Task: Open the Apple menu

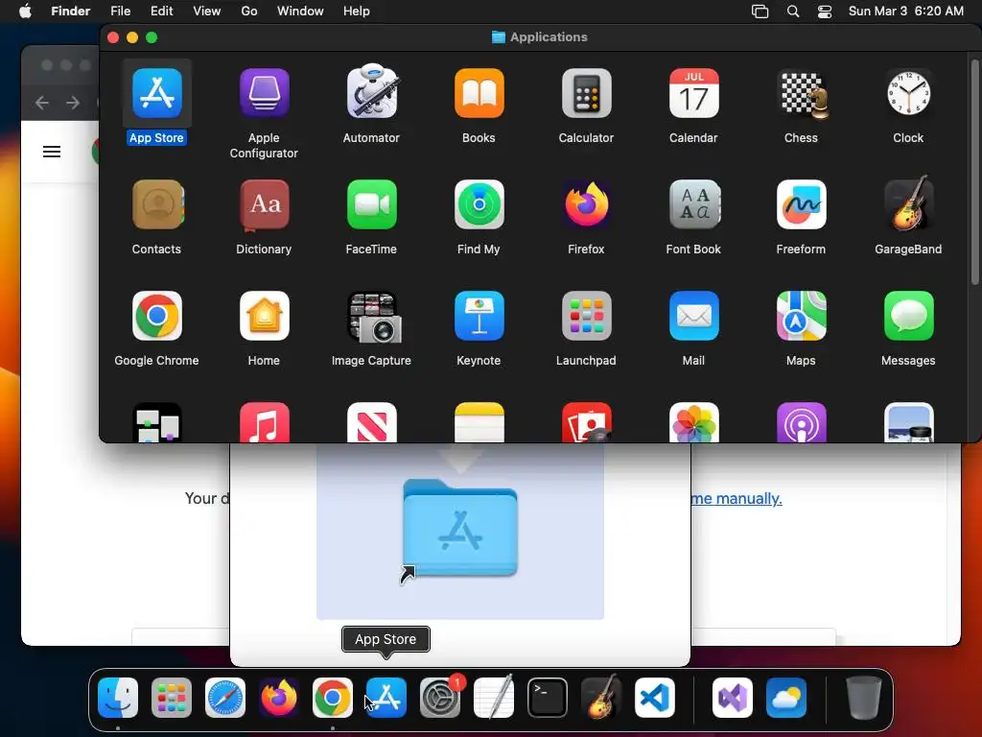Action: click(x=25, y=12)
